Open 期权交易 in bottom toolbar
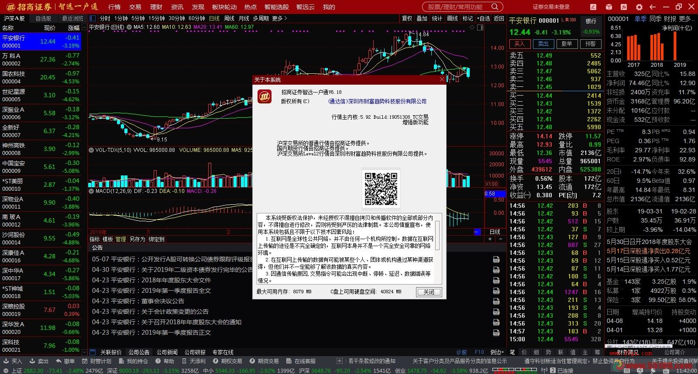698x374 pixels. point(227,361)
